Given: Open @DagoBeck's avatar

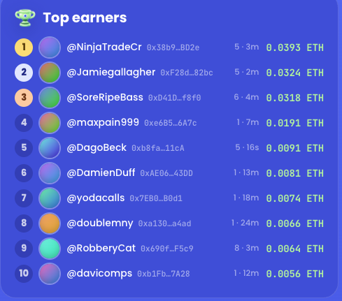Looking at the screenshot, I should [x=50, y=148].
